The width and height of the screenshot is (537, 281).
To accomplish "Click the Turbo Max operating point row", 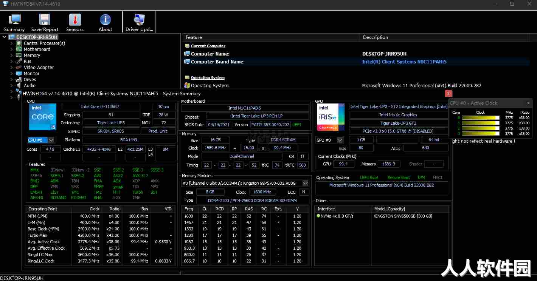I will pos(100,235).
